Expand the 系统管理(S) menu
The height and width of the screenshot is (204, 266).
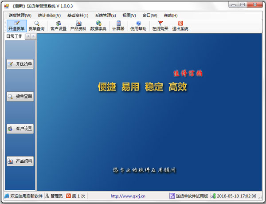(x=106, y=15)
